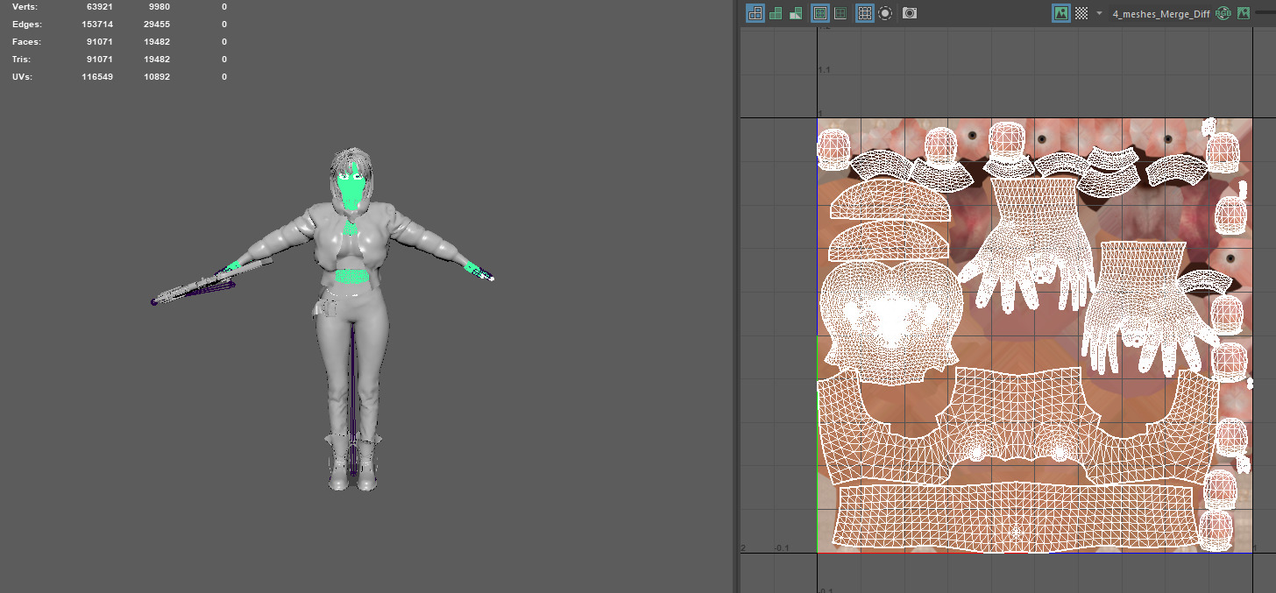1276x593 pixels.
Task: Click the UVs: label in the HUD
Action: [23, 77]
